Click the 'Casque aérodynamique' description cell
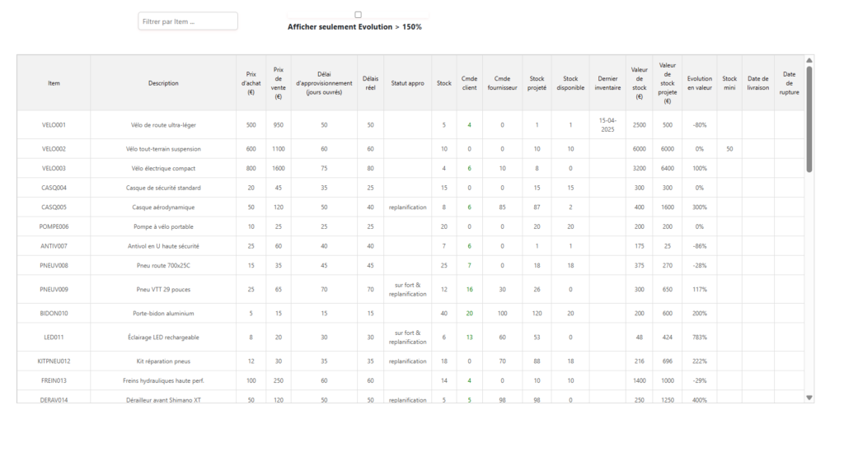The width and height of the screenshot is (844, 466). point(163,207)
